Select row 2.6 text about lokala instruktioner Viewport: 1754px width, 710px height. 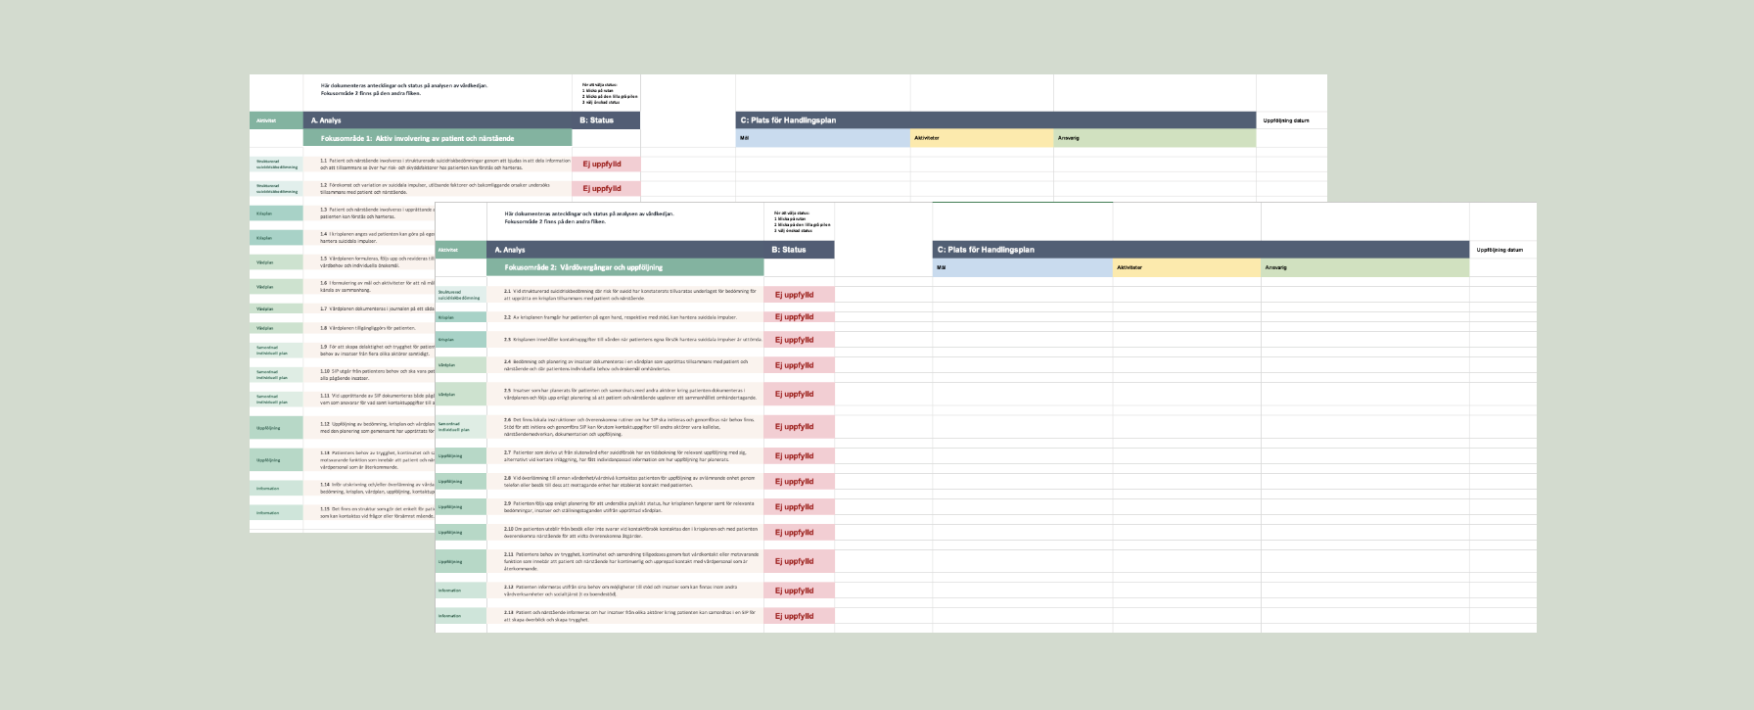coord(629,426)
